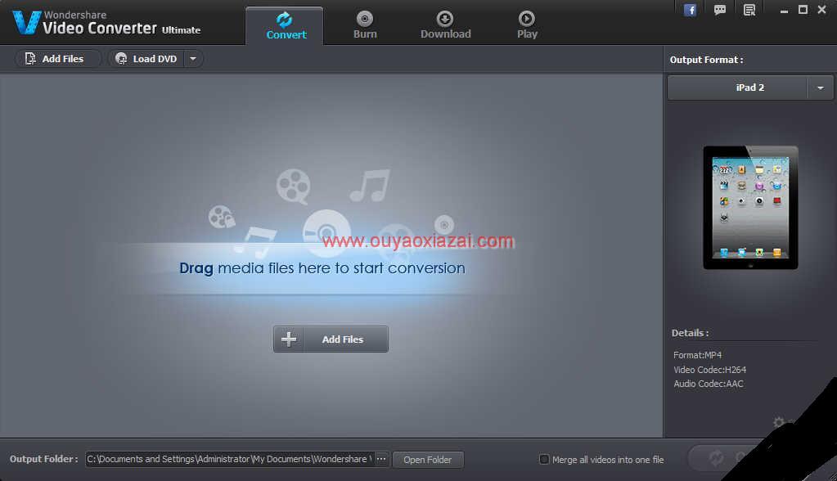Open the iPad 2 output format selector
837x481 pixels.
pos(736,88)
